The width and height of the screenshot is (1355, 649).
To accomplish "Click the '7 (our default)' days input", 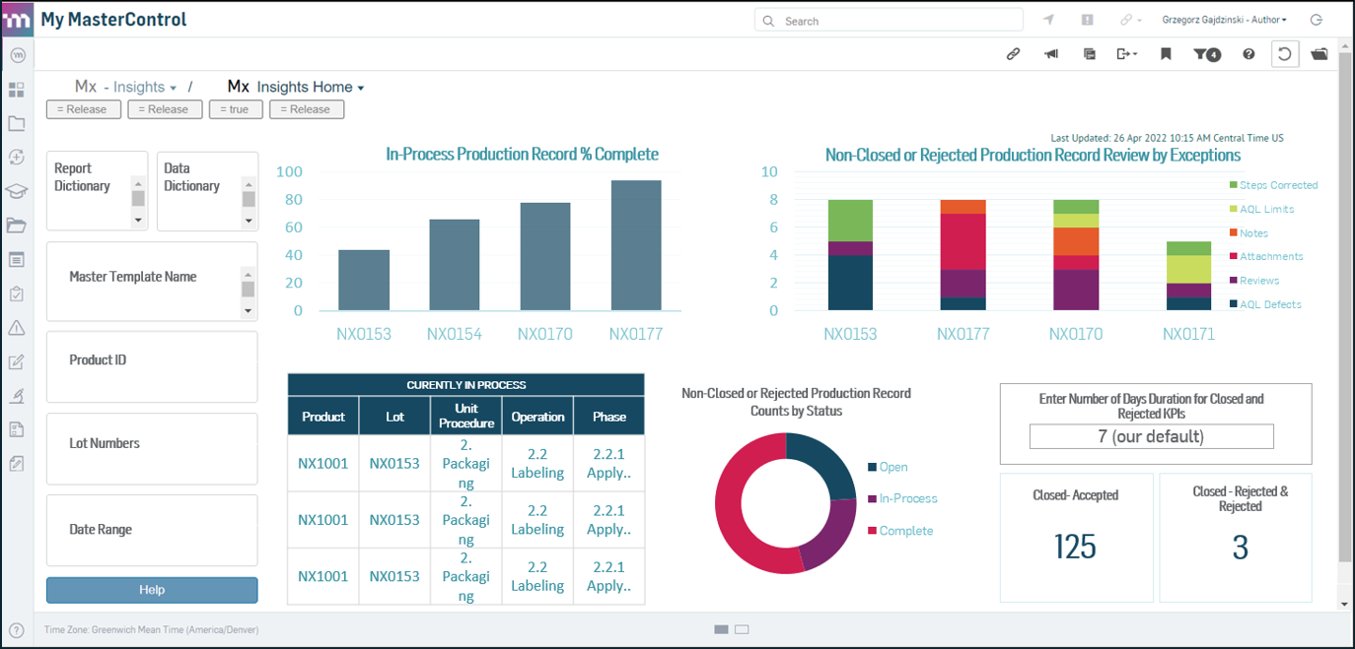I will coord(1151,436).
